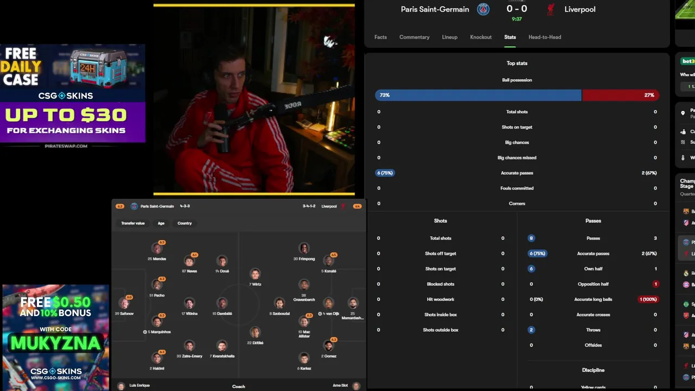695x391 pixels.
Task: Click the Liverpool crest in the match header
Action: click(x=551, y=9)
